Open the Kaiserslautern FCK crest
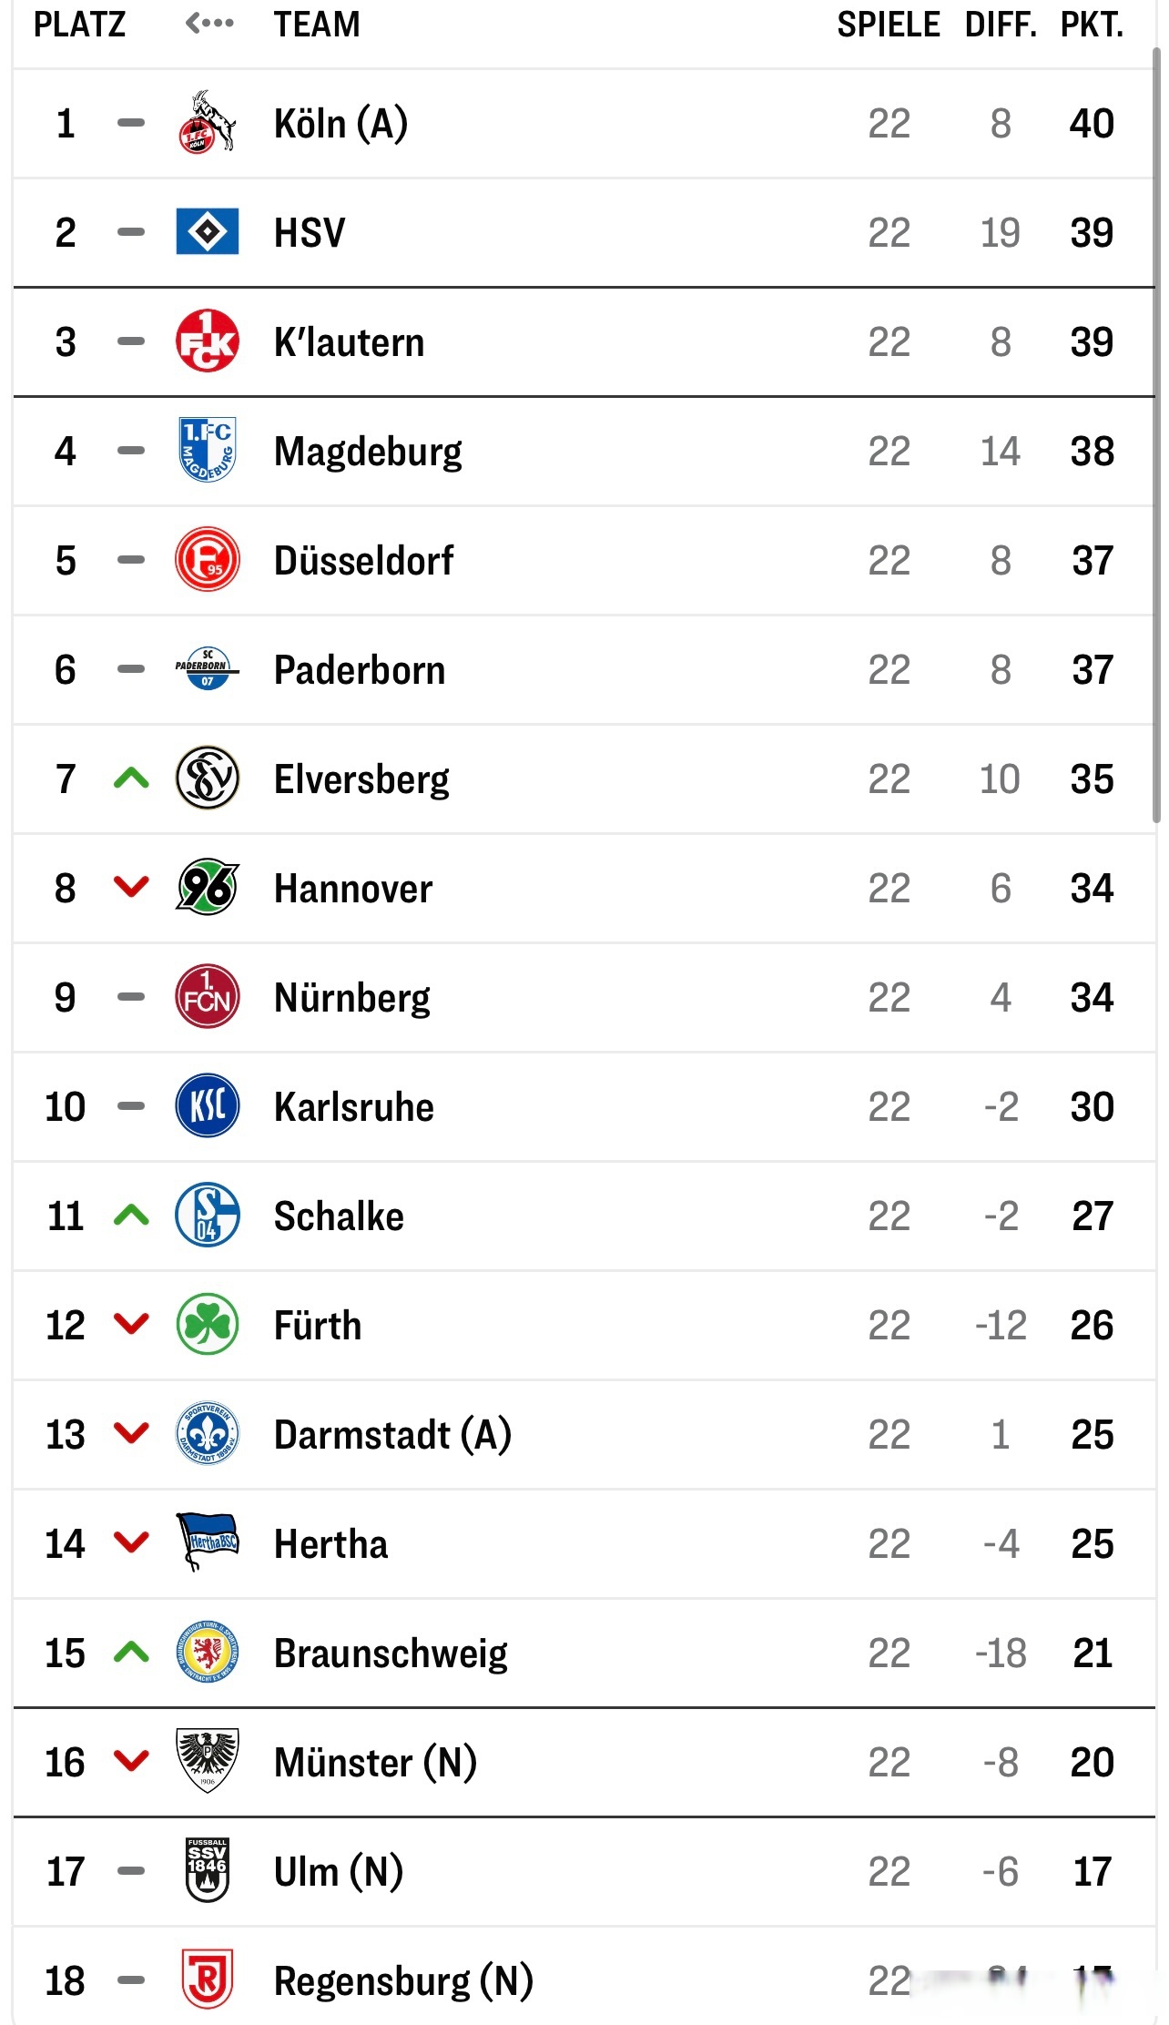This screenshot has width=1169, height=2025. click(x=207, y=341)
